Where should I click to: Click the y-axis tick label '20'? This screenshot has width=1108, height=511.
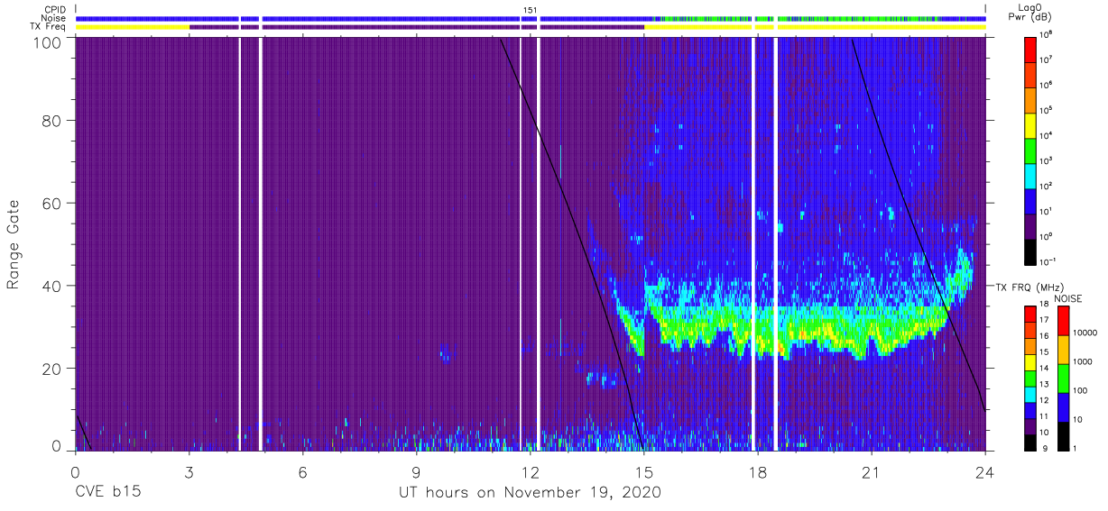52,369
